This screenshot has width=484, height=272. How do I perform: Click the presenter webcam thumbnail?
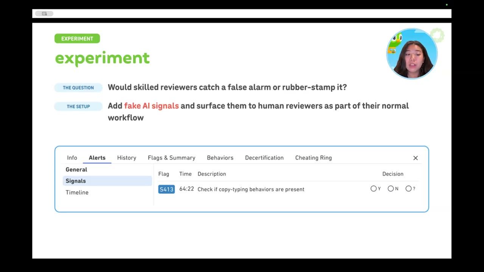412,54
